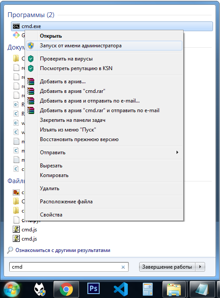The image size is (220, 298).
Task: Click WinRAR icon beside cmd.rar e-mail entry
Action: [31, 110]
